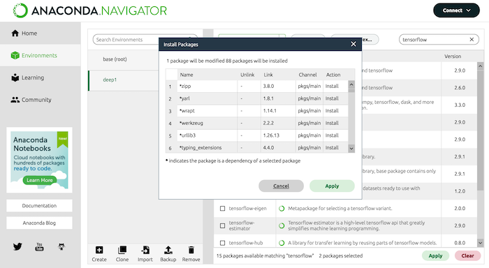
Task: Click the Backup environment icon
Action: point(168,251)
